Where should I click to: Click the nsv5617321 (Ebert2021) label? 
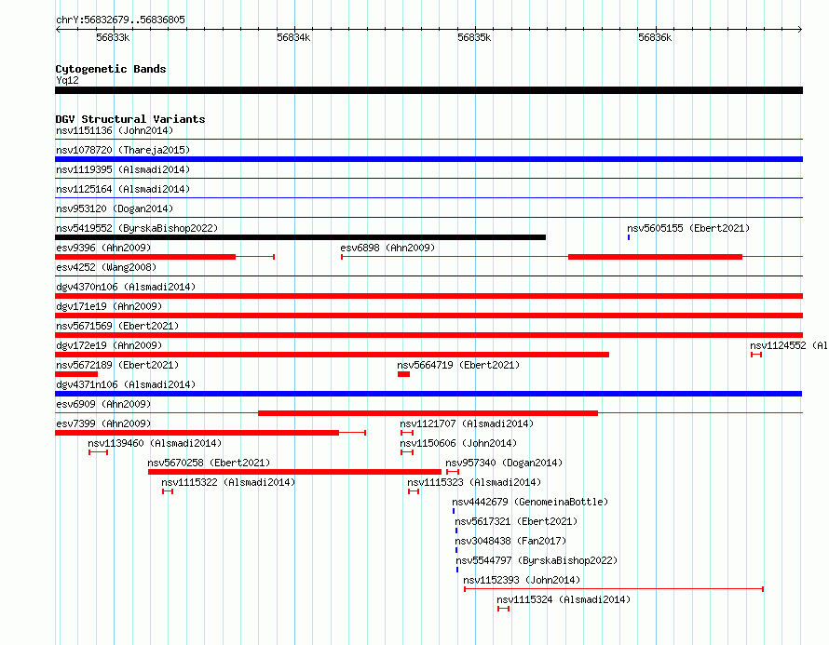(x=516, y=521)
